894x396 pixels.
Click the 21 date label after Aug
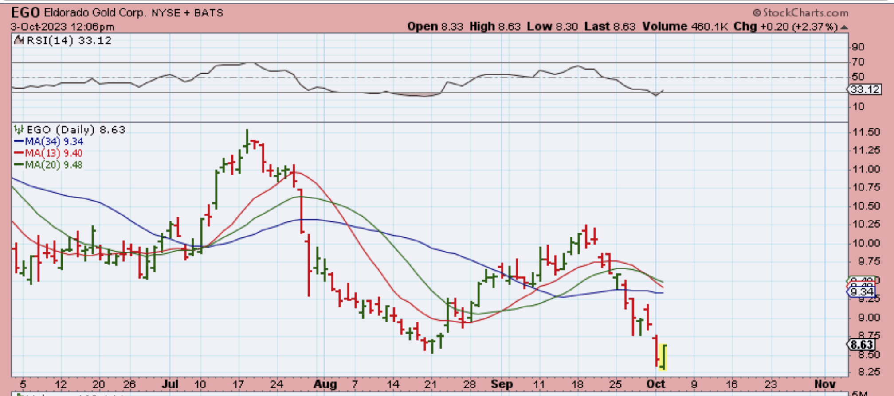[x=431, y=384]
